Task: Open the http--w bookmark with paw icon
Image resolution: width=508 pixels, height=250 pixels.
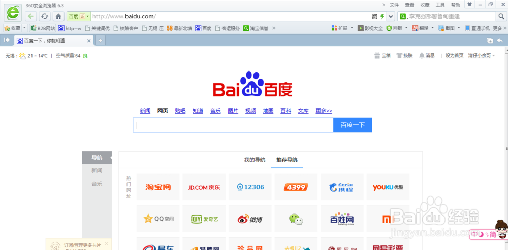Action: (70, 28)
